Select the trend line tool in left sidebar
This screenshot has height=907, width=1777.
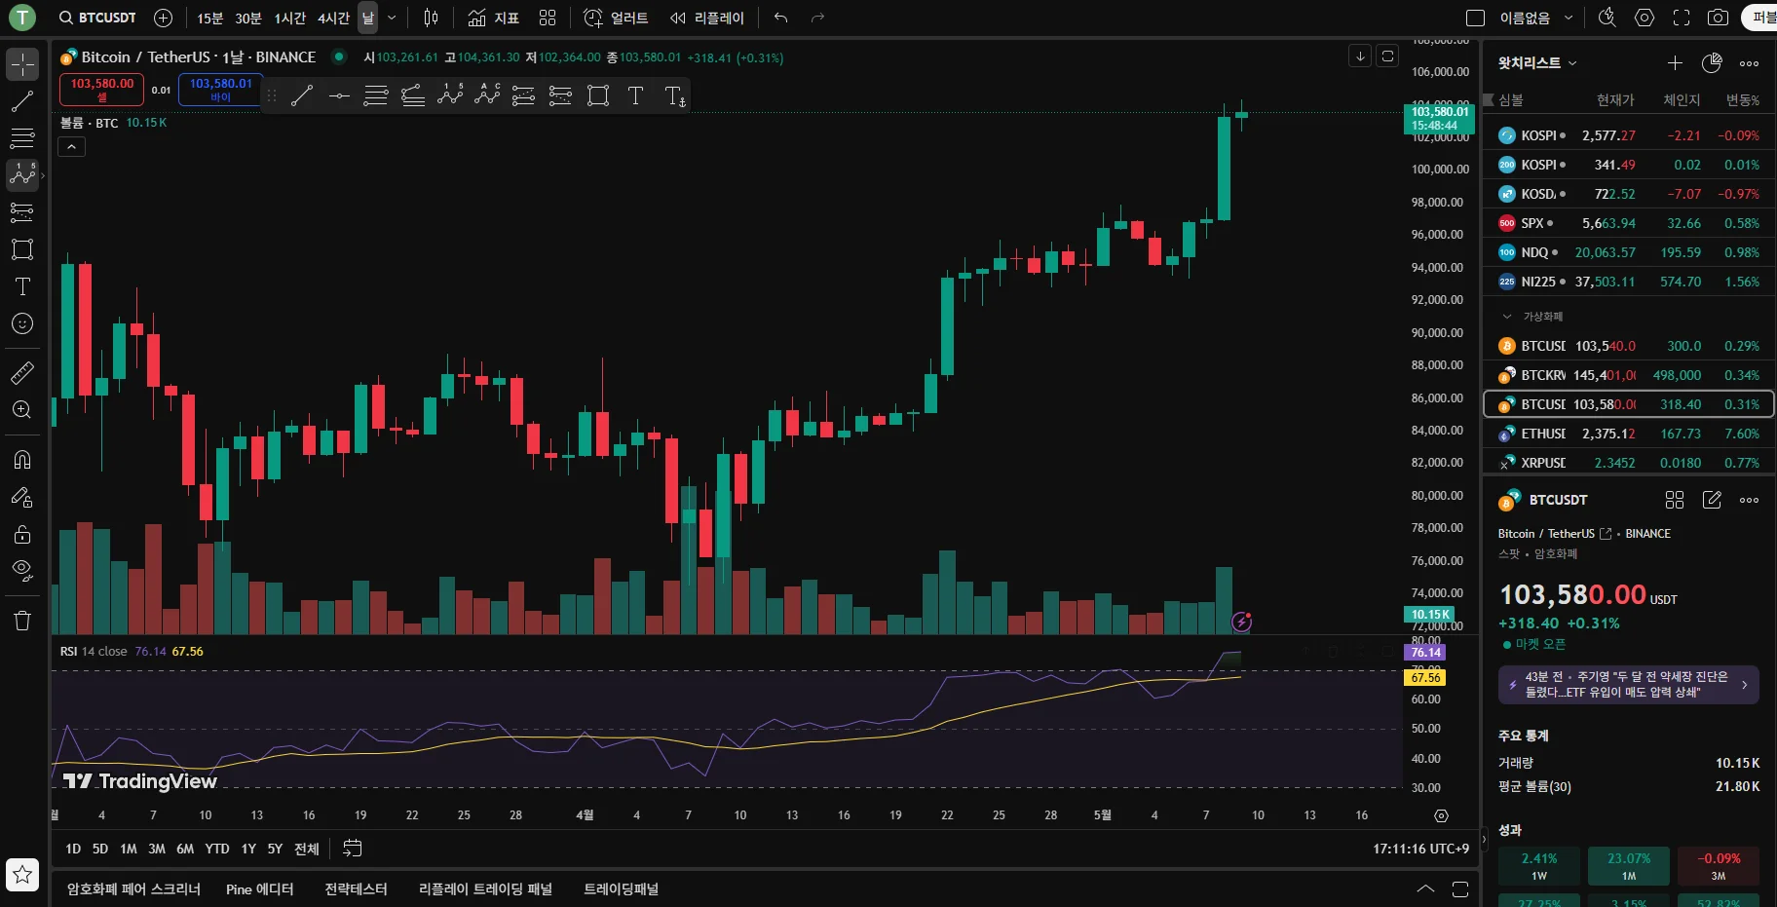pyautogui.click(x=21, y=101)
